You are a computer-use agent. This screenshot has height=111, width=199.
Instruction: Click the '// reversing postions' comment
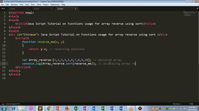(67, 49)
